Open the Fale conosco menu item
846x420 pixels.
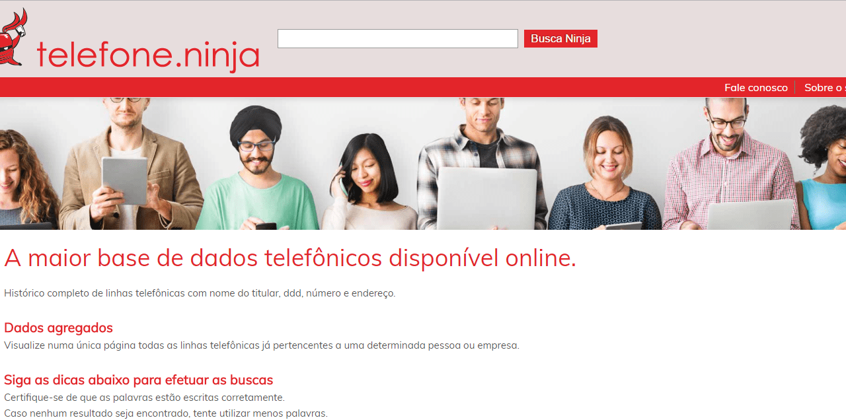(x=756, y=87)
